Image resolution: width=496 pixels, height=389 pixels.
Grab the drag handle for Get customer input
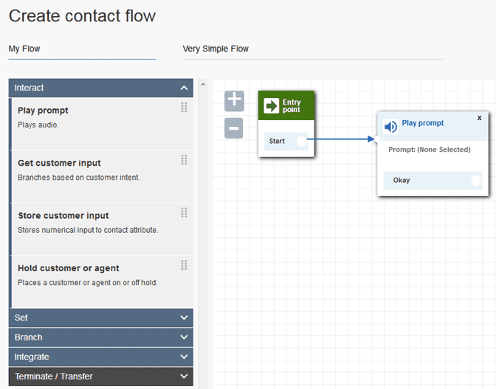(x=184, y=160)
